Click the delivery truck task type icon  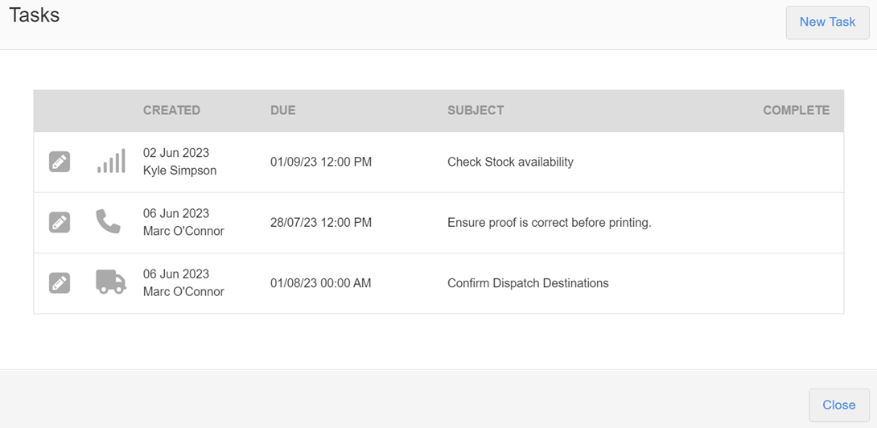[110, 282]
